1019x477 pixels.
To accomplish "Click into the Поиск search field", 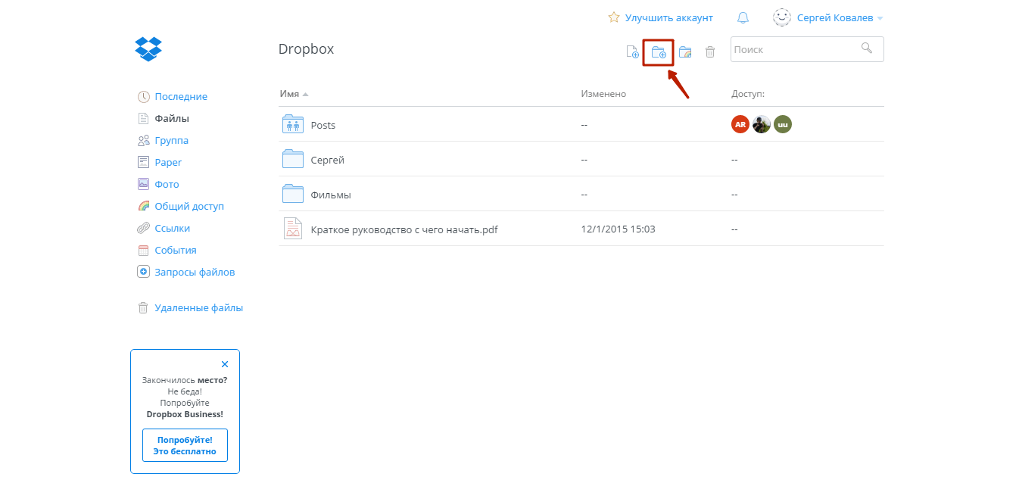I will [x=793, y=49].
